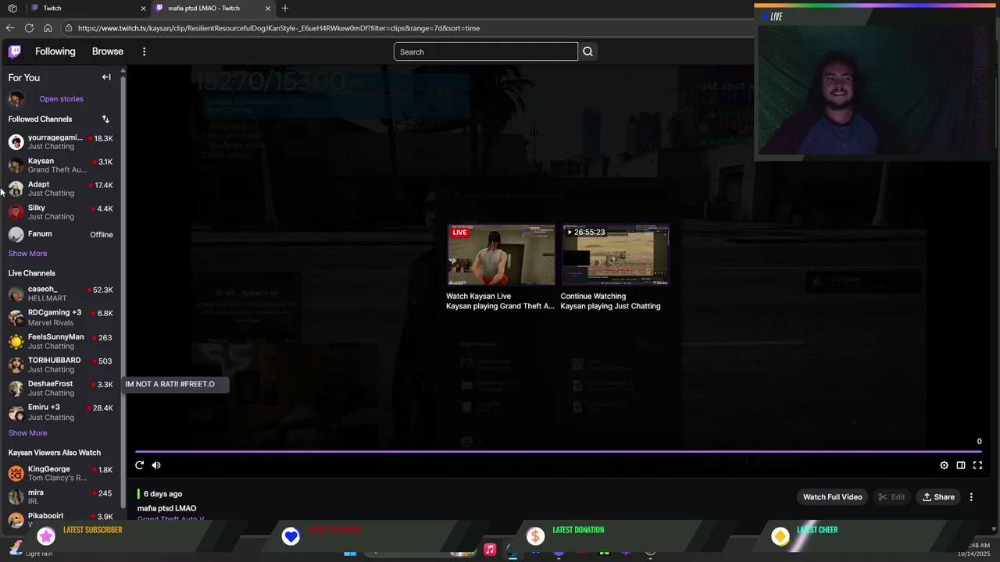Open the Browse page
The image size is (1000, 562).
click(x=108, y=52)
